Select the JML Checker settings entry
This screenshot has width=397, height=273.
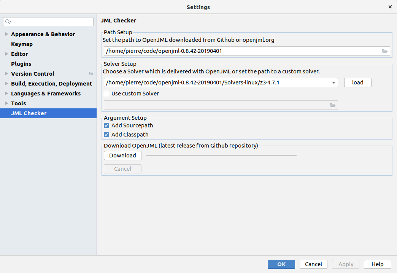[x=48, y=113]
